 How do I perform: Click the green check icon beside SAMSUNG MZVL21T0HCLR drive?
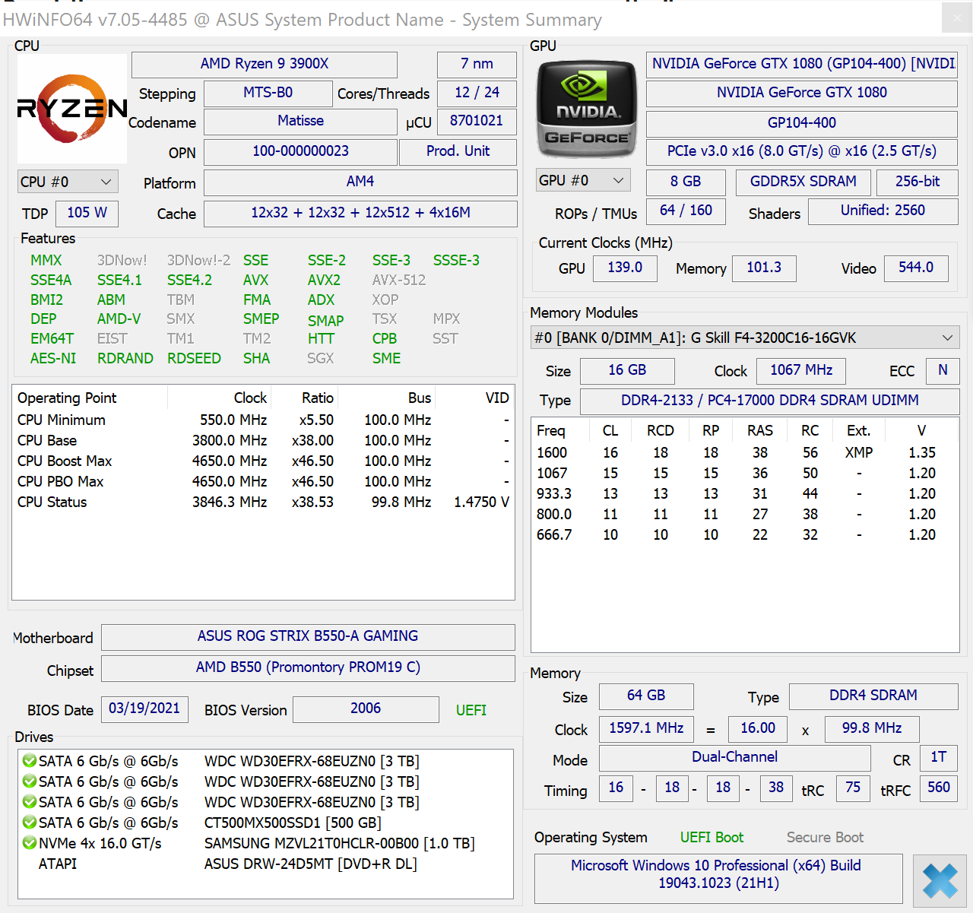coord(30,843)
